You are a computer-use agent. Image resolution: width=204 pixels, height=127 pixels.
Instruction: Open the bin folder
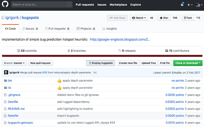click(10, 81)
